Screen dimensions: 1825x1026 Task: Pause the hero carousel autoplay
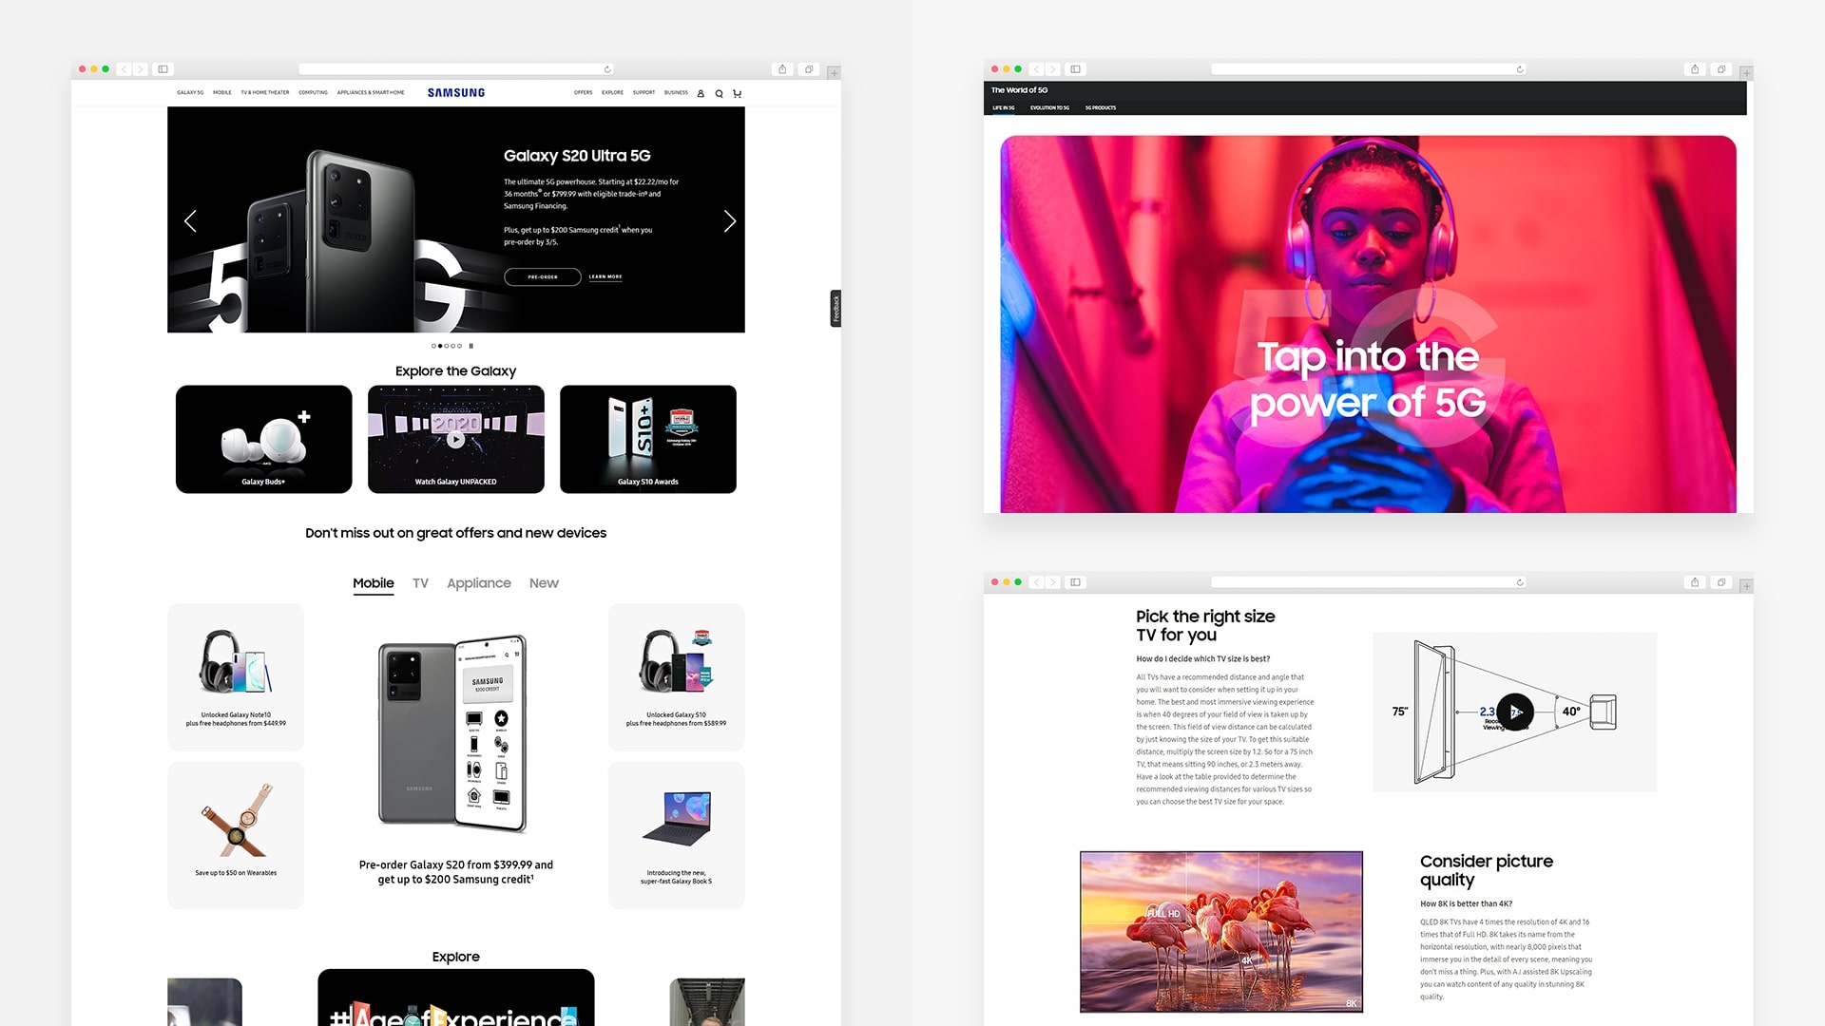[471, 346]
